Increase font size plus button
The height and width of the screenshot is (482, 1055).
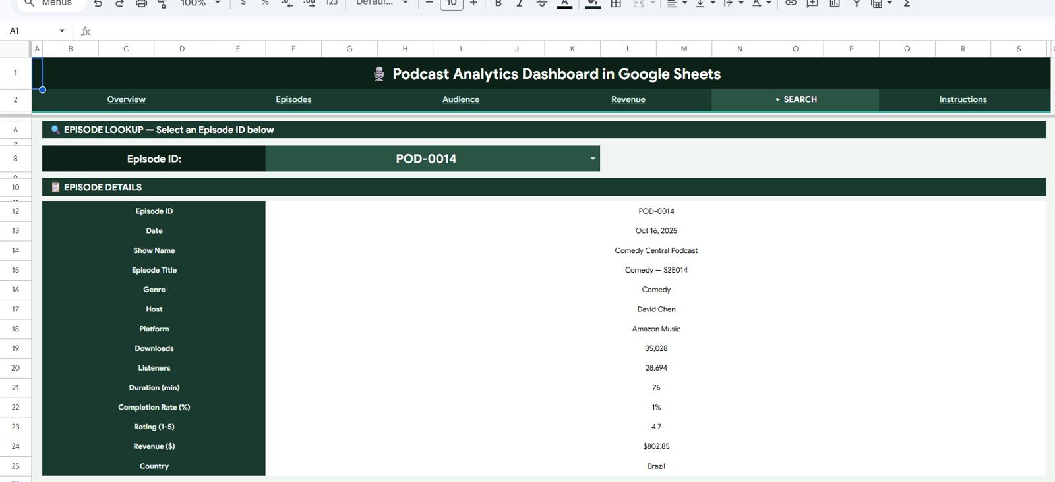tap(473, 3)
